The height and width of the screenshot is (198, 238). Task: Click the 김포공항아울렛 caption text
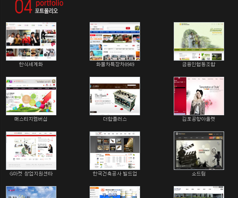[x=199, y=119]
